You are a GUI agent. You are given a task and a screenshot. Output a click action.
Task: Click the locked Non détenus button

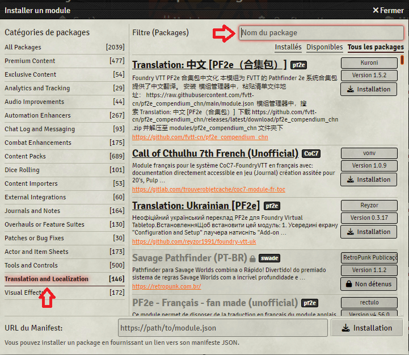(369, 284)
